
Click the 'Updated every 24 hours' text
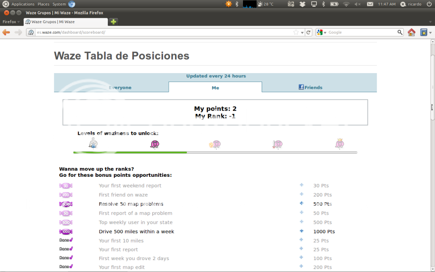coord(216,76)
